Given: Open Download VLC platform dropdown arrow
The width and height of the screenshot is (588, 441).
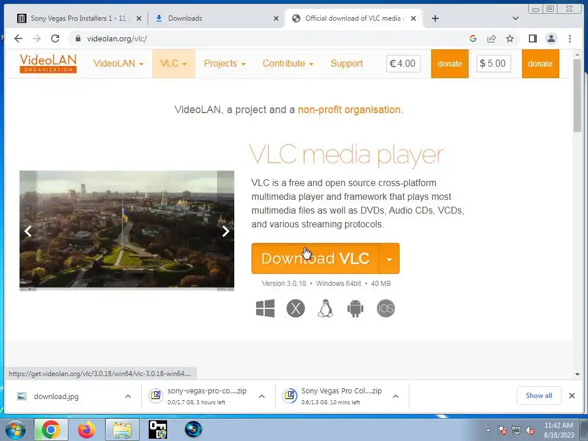Looking at the screenshot, I should [x=389, y=259].
